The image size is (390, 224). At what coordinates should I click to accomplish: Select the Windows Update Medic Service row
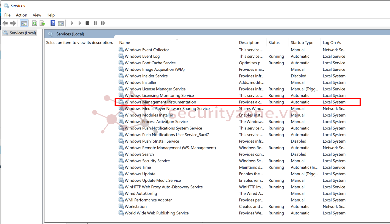(153, 181)
